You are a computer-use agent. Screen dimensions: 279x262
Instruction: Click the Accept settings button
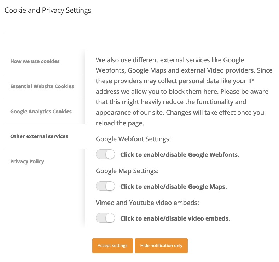[112, 246]
